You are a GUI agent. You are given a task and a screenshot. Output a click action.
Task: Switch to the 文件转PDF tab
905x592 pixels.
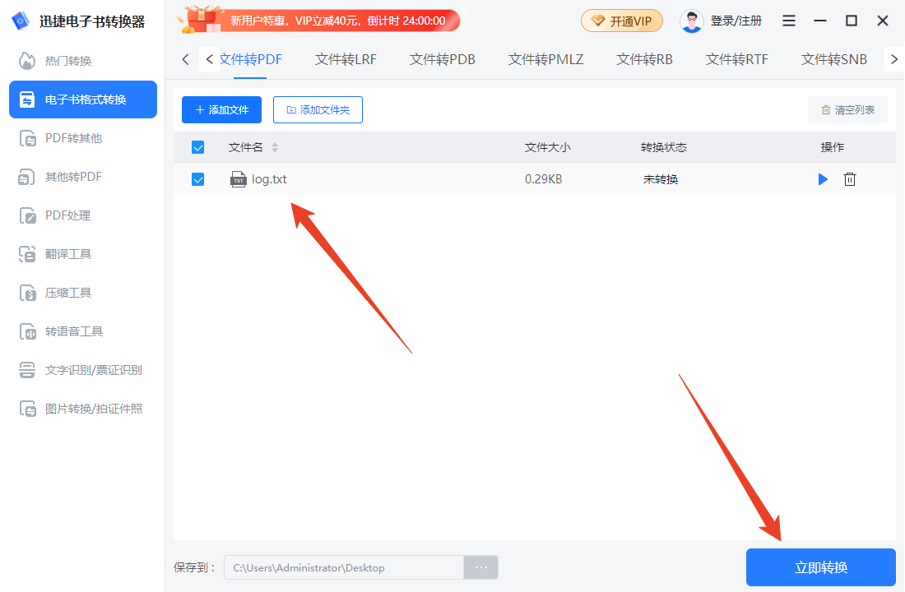click(x=251, y=59)
